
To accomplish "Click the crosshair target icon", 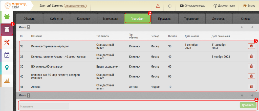I will click(170, 6).
